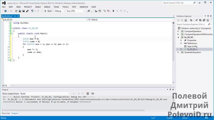Toggle a bookmark with the bookmark icon
214x120 pixels.
[x=113, y=11]
